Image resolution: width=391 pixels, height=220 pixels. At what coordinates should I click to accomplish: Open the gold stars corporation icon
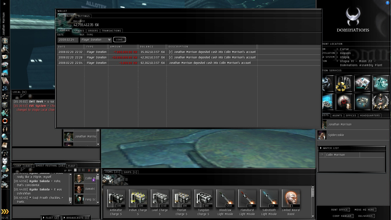click(x=5, y=97)
